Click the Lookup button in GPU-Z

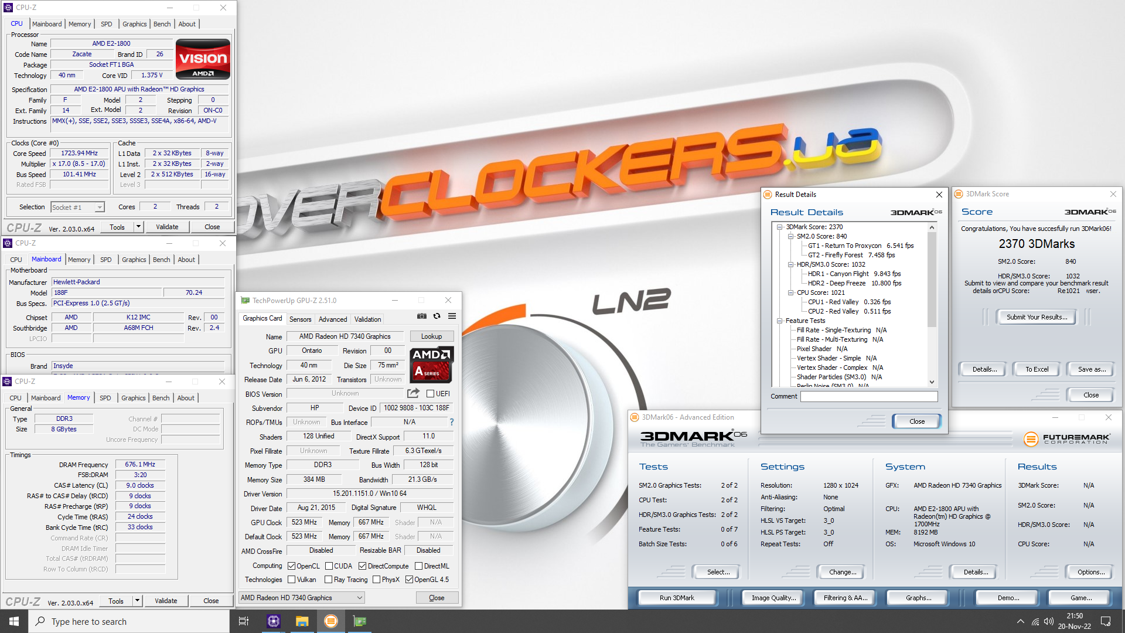pyautogui.click(x=431, y=336)
